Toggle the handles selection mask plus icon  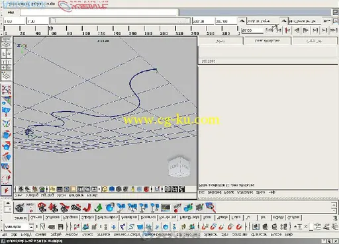coord(113,227)
